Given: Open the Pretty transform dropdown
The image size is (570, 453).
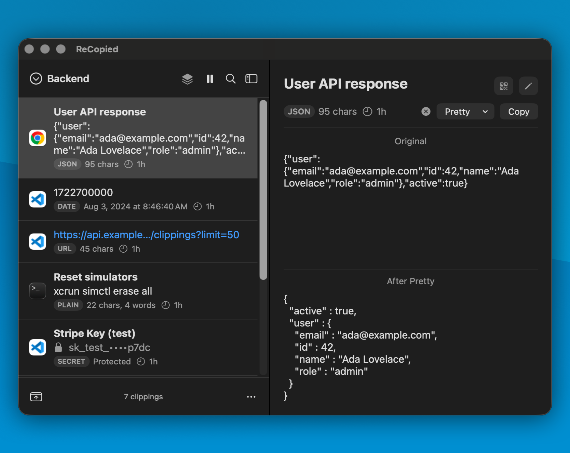Looking at the screenshot, I should (x=465, y=111).
